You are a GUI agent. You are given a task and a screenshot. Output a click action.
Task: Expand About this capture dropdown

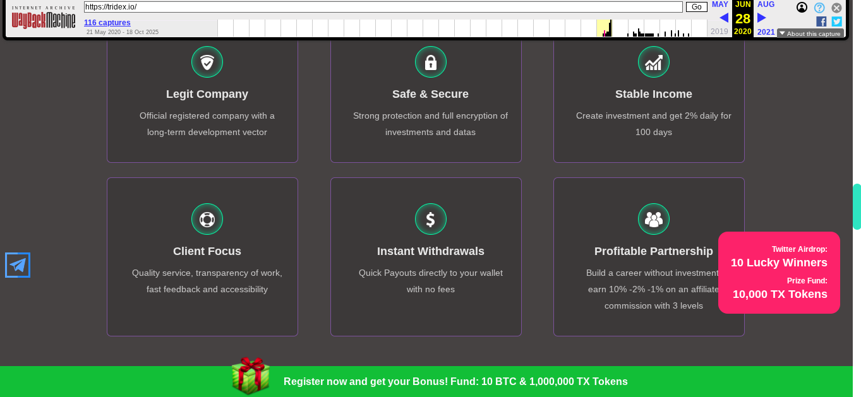810,33
